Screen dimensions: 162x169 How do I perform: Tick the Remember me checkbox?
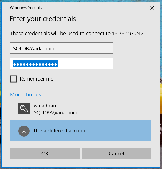coord(14,79)
